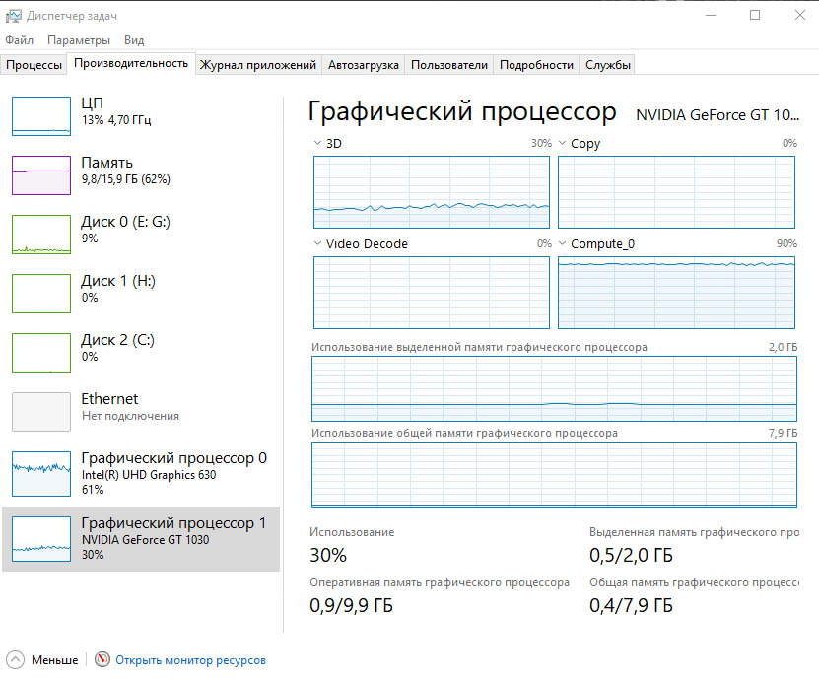Open the Copy engine dropdown chevron
819x682 pixels.
tap(562, 143)
